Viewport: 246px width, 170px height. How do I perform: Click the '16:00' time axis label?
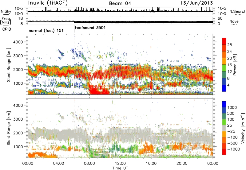[151, 164]
